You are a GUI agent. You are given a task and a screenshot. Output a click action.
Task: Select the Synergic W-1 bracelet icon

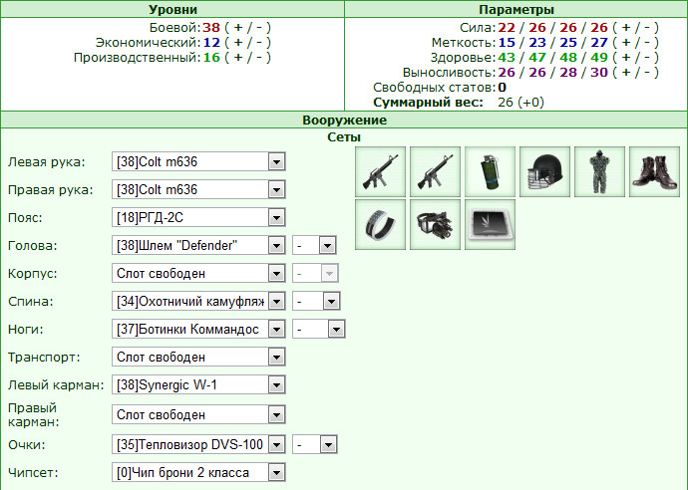(381, 224)
